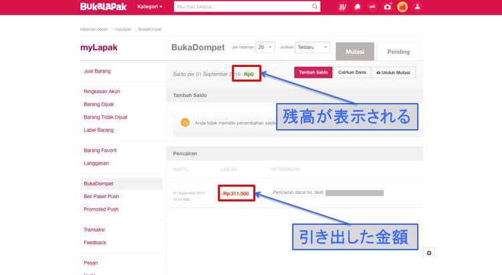Open Jual Barang in sidebar
Viewport: 502px width, 275px height.
[97, 71]
